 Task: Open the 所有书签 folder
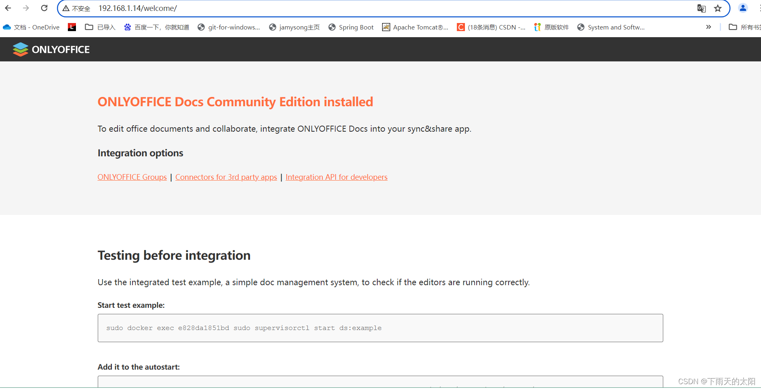744,27
